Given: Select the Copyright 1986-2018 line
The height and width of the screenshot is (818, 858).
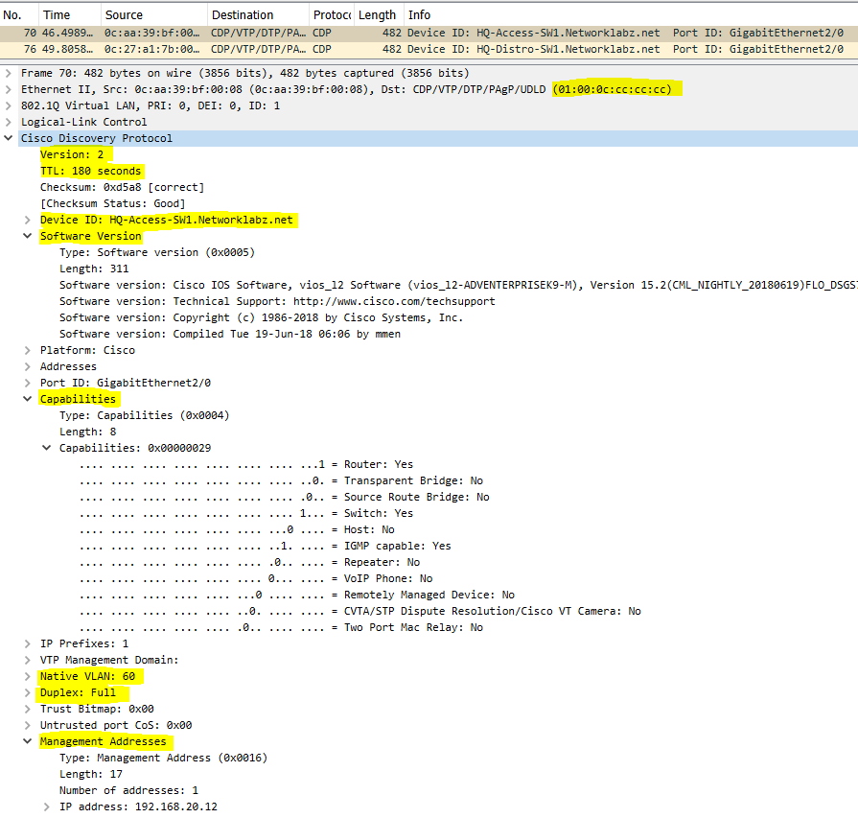Looking at the screenshot, I should 261,317.
